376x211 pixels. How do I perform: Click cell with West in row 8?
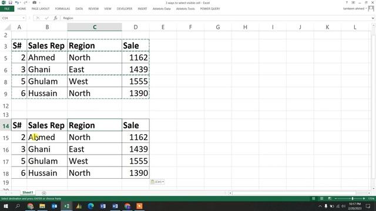95,81
